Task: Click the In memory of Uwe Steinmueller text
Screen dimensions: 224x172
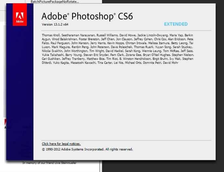Action: tap(49, 163)
